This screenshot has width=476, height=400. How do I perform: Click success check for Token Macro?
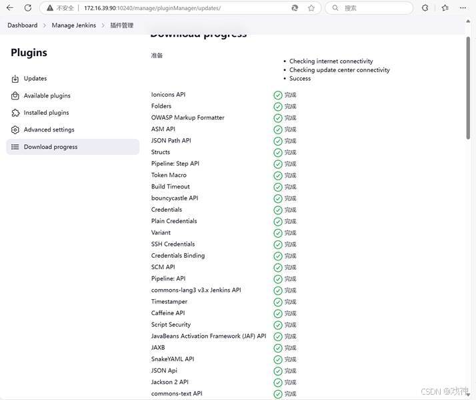[x=278, y=176]
